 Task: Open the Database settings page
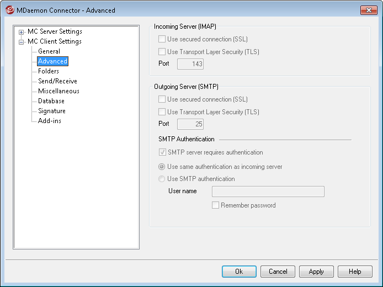tap(51, 101)
